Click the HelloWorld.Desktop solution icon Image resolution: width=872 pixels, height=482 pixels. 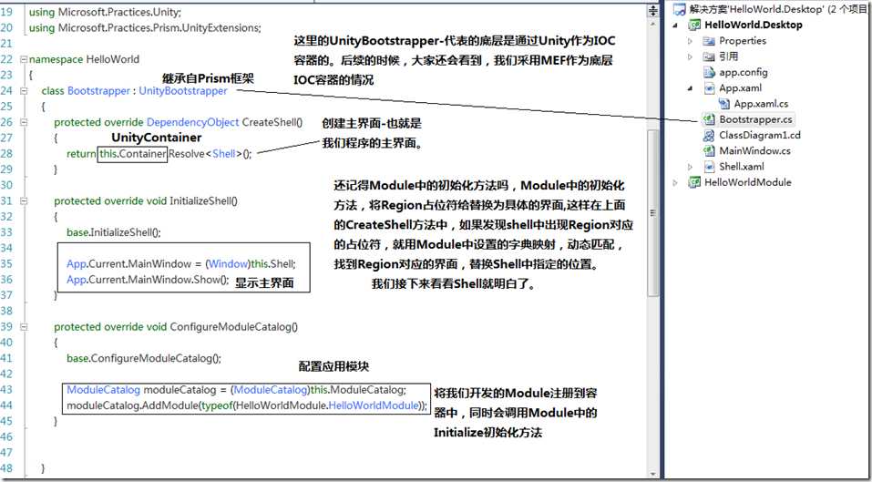tap(679, 9)
